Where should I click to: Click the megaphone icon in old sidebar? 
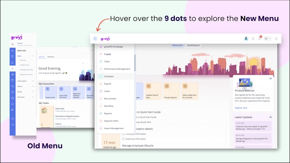pos(13,118)
